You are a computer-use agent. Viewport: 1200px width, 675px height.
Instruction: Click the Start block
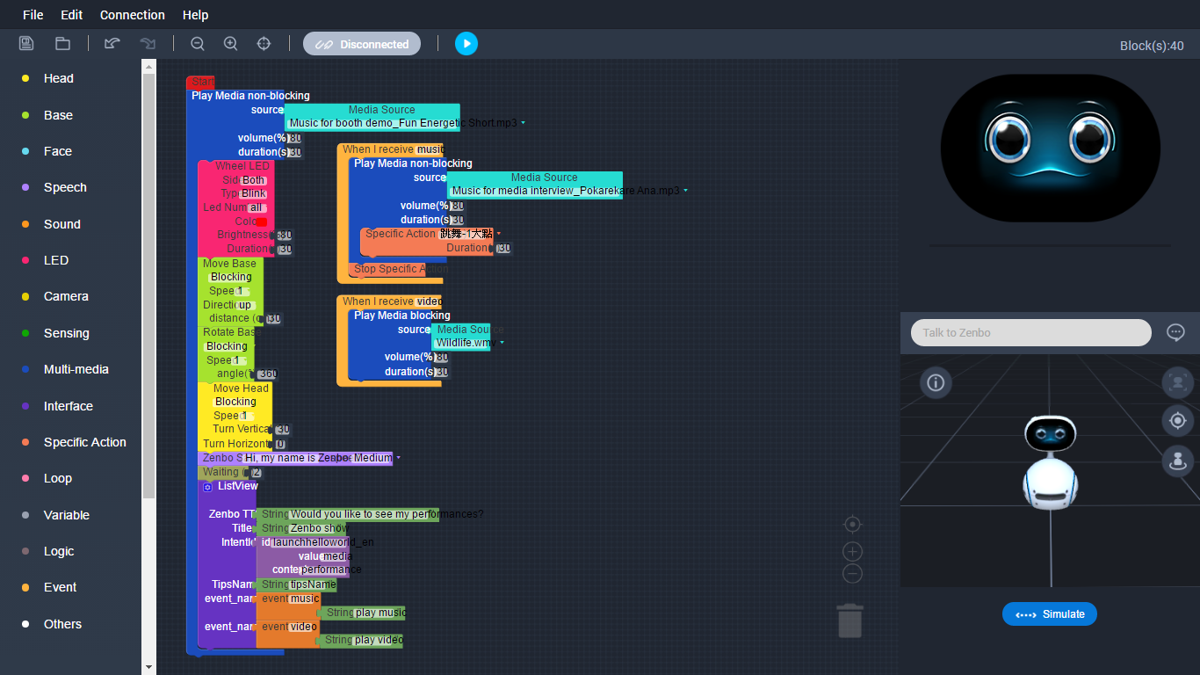pyautogui.click(x=202, y=82)
